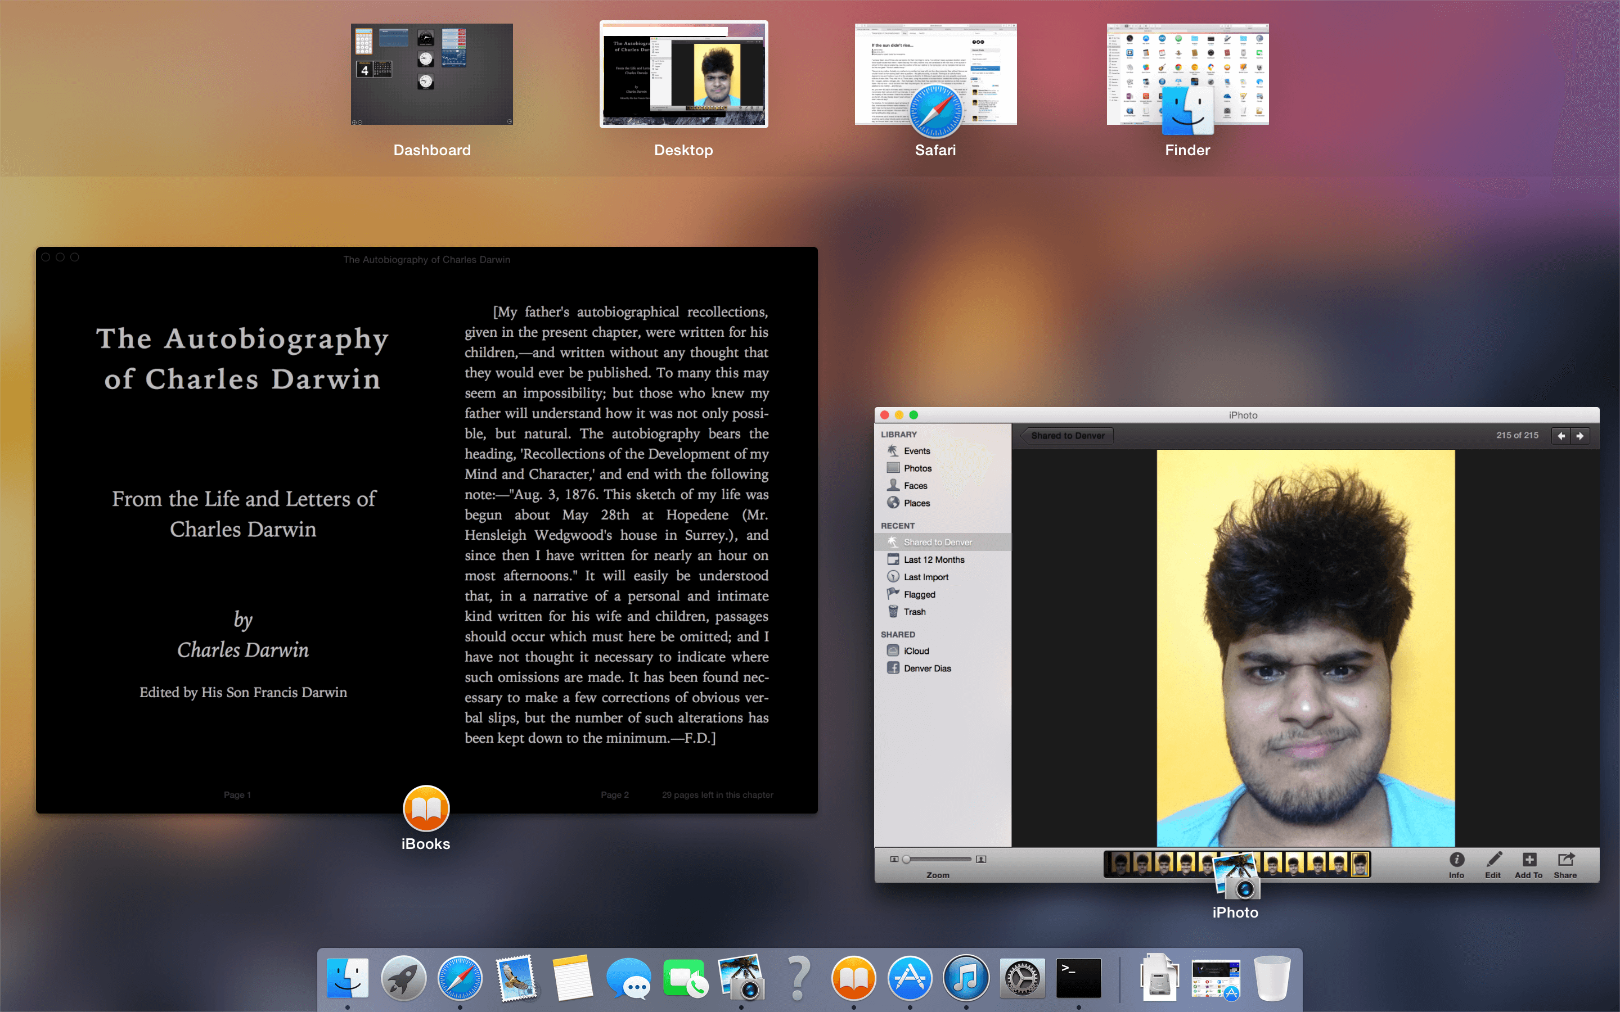Open Finder from the Dock
Viewport: 1620px width, 1012px height.
348,978
